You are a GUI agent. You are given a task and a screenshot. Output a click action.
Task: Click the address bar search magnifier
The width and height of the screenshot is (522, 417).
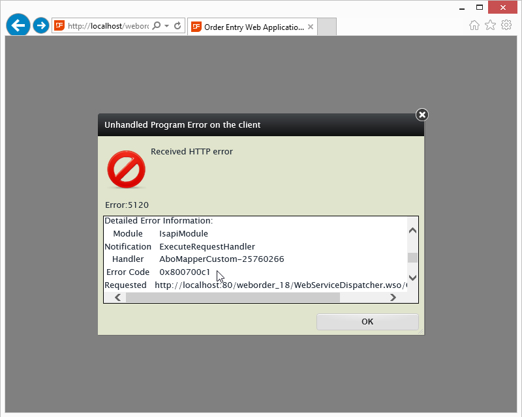coord(156,25)
